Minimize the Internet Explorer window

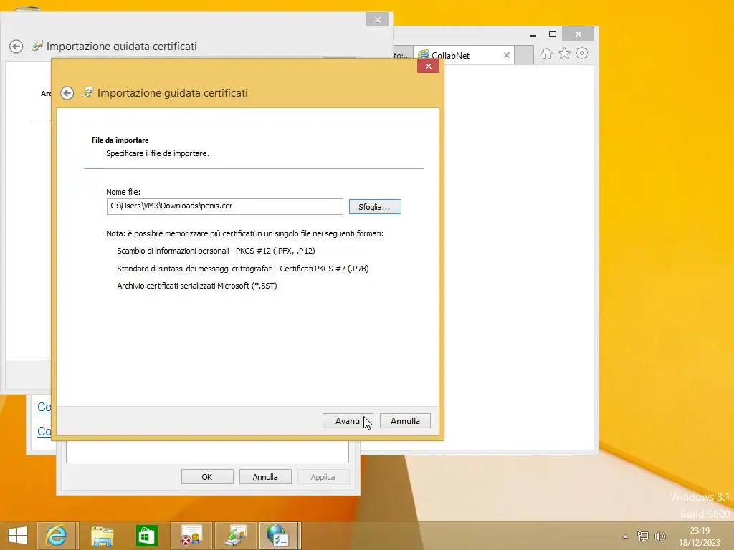pos(533,34)
